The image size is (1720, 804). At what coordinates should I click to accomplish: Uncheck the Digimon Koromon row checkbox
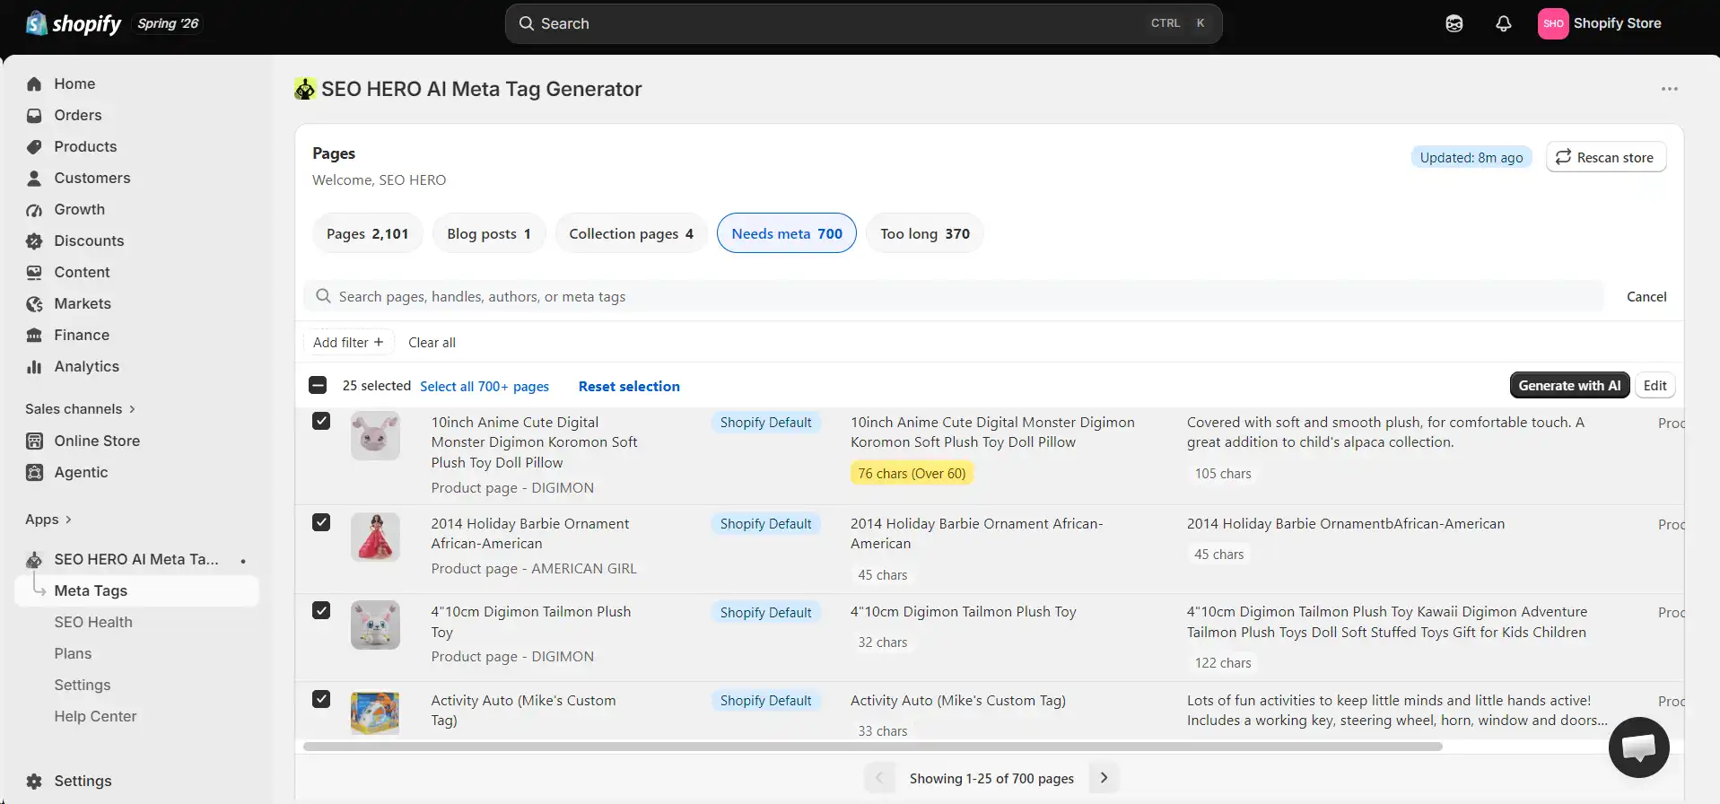(x=321, y=421)
